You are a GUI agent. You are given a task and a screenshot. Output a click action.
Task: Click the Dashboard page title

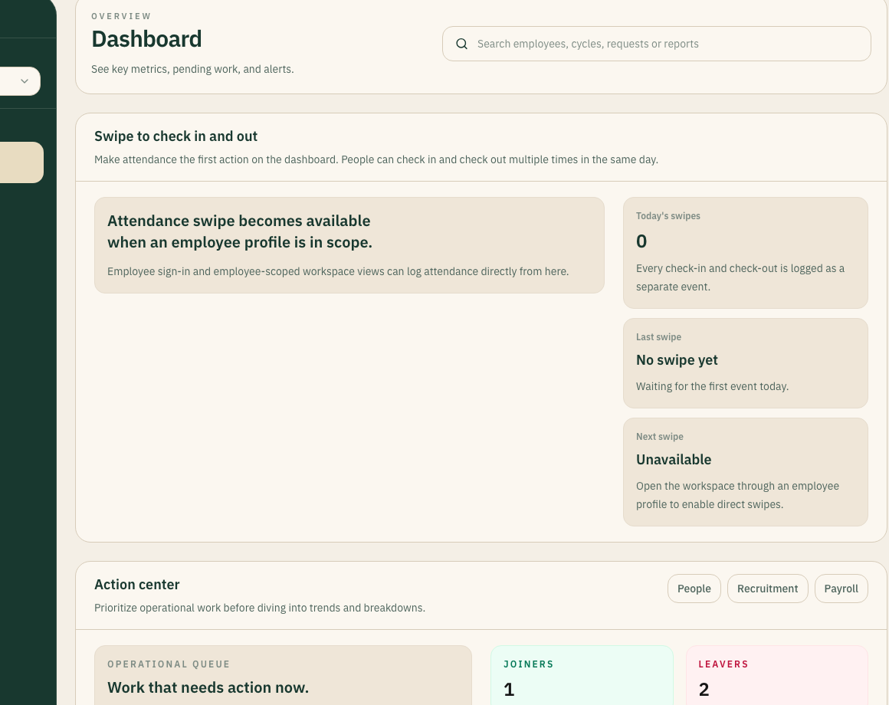pos(146,39)
